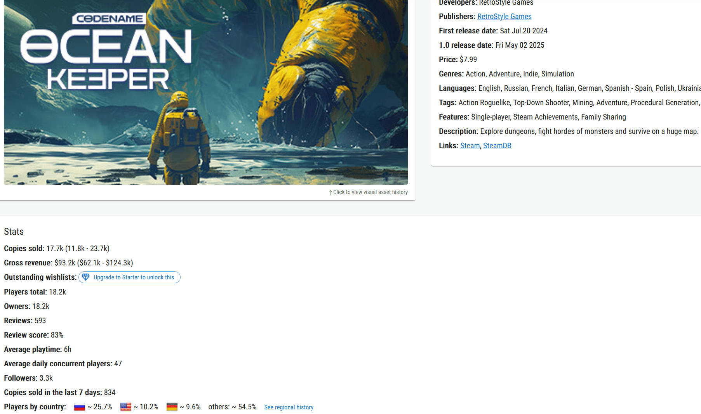This screenshot has width=701, height=414.
Task: Click the genres 'Action, Adventure, Indie, Simulation'
Action: click(x=520, y=74)
